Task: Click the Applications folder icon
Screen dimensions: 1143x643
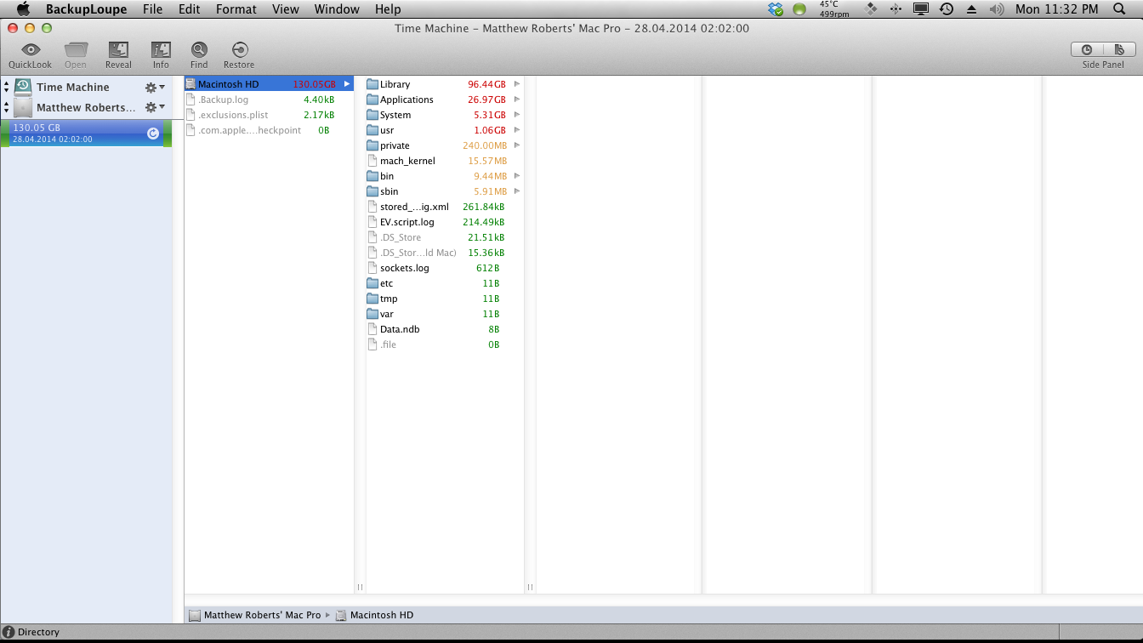Action: [372, 100]
